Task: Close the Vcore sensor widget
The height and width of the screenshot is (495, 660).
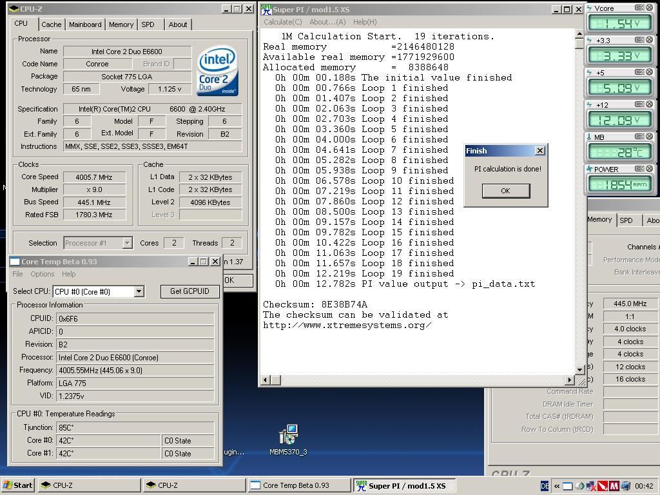Action: 649,8
